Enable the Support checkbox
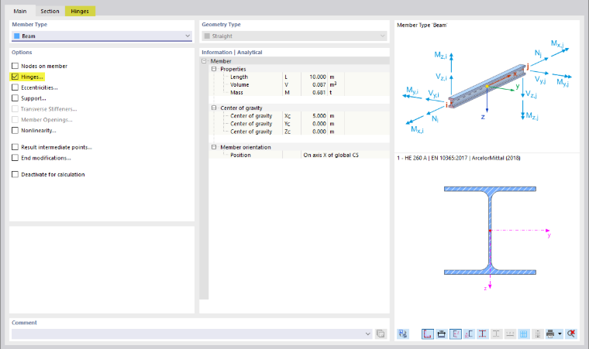Image resolution: width=589 pixels, height=349 pixels. point(15,98)
